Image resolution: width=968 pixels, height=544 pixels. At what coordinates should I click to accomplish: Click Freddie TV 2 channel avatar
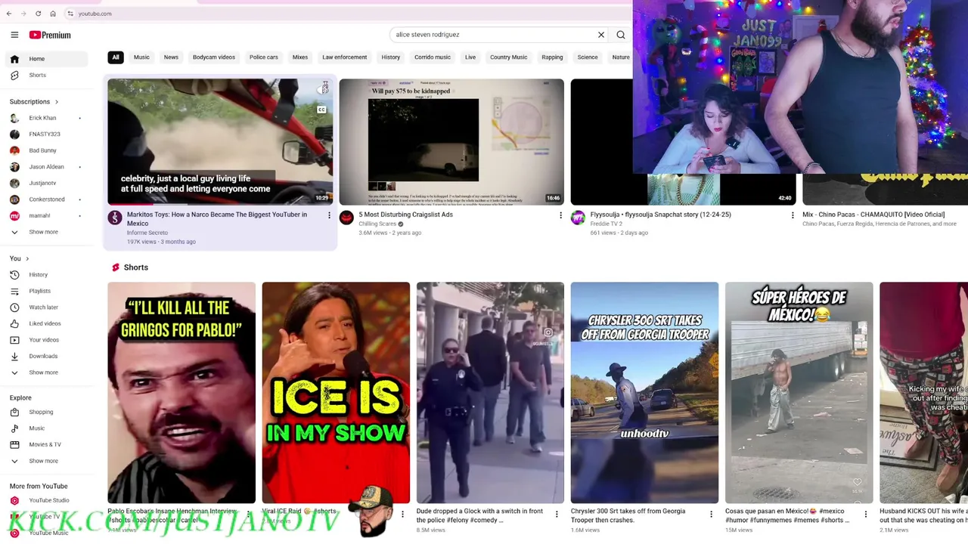tap(578, 218)
